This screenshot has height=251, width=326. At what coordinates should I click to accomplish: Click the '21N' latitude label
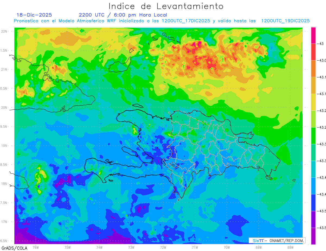(4, 70)
